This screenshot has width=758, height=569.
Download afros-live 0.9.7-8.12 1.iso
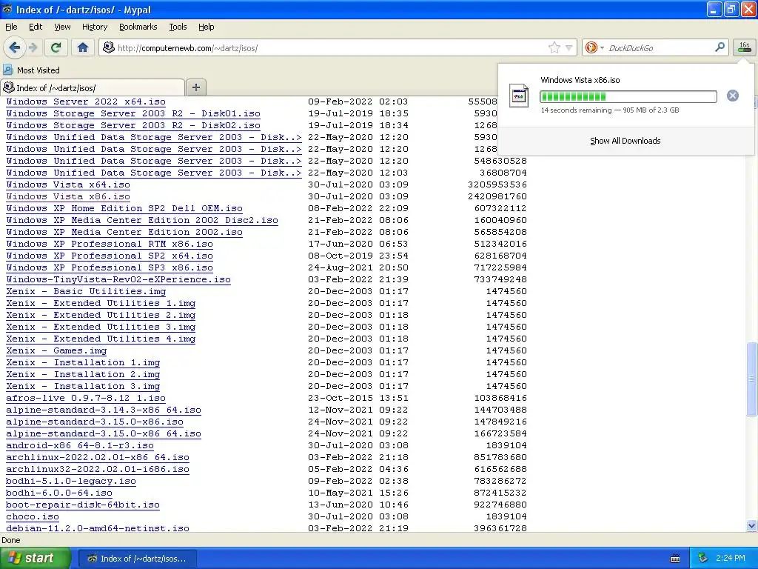click(86, 398)
